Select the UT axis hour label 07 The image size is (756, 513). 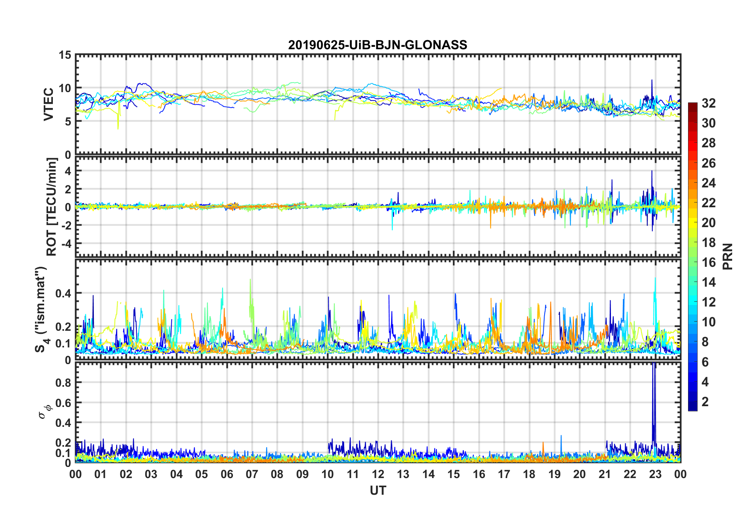point(252,474)
